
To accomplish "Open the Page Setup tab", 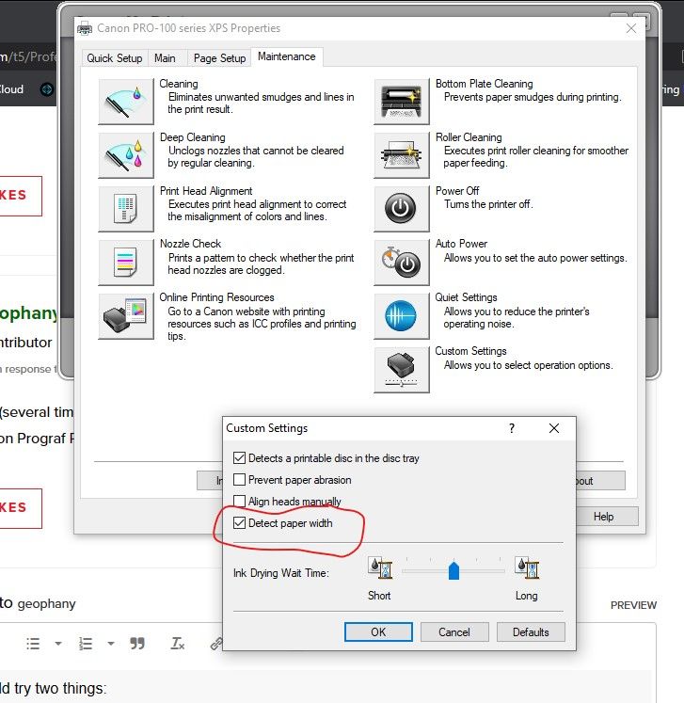I will [x=219, y=58].
